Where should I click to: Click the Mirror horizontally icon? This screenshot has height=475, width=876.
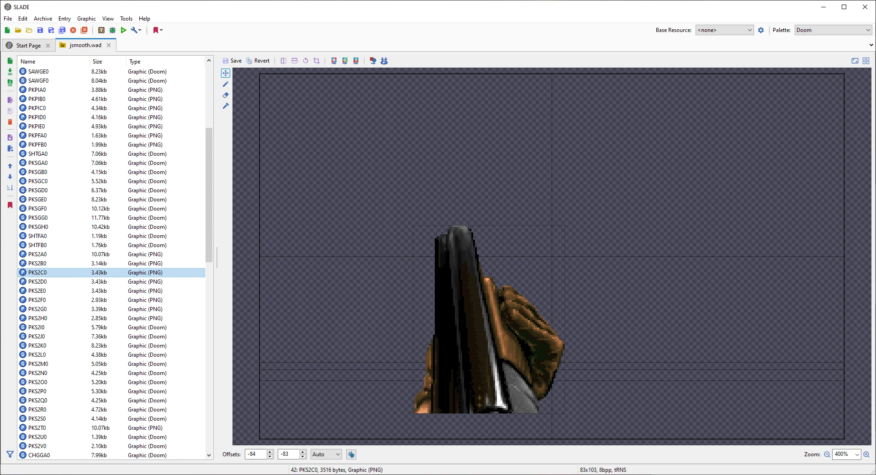[x=284, y=61]
